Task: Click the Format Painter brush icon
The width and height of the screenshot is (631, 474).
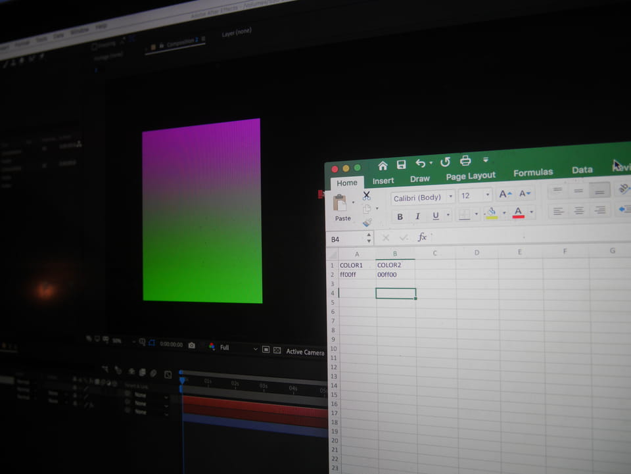Action: click(367, 223)
